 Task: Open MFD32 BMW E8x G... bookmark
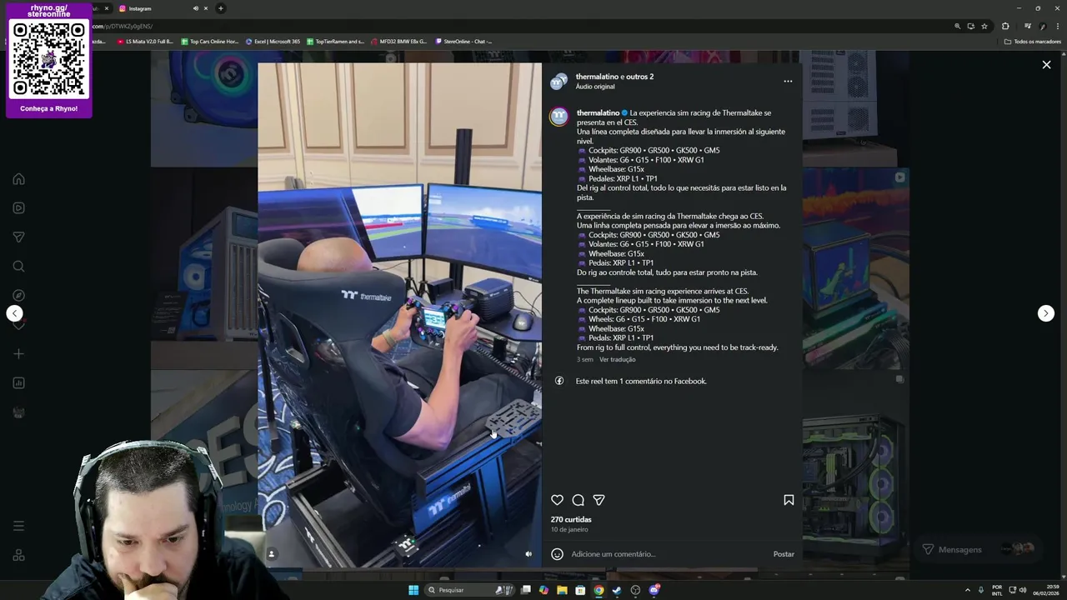point(398,41)
